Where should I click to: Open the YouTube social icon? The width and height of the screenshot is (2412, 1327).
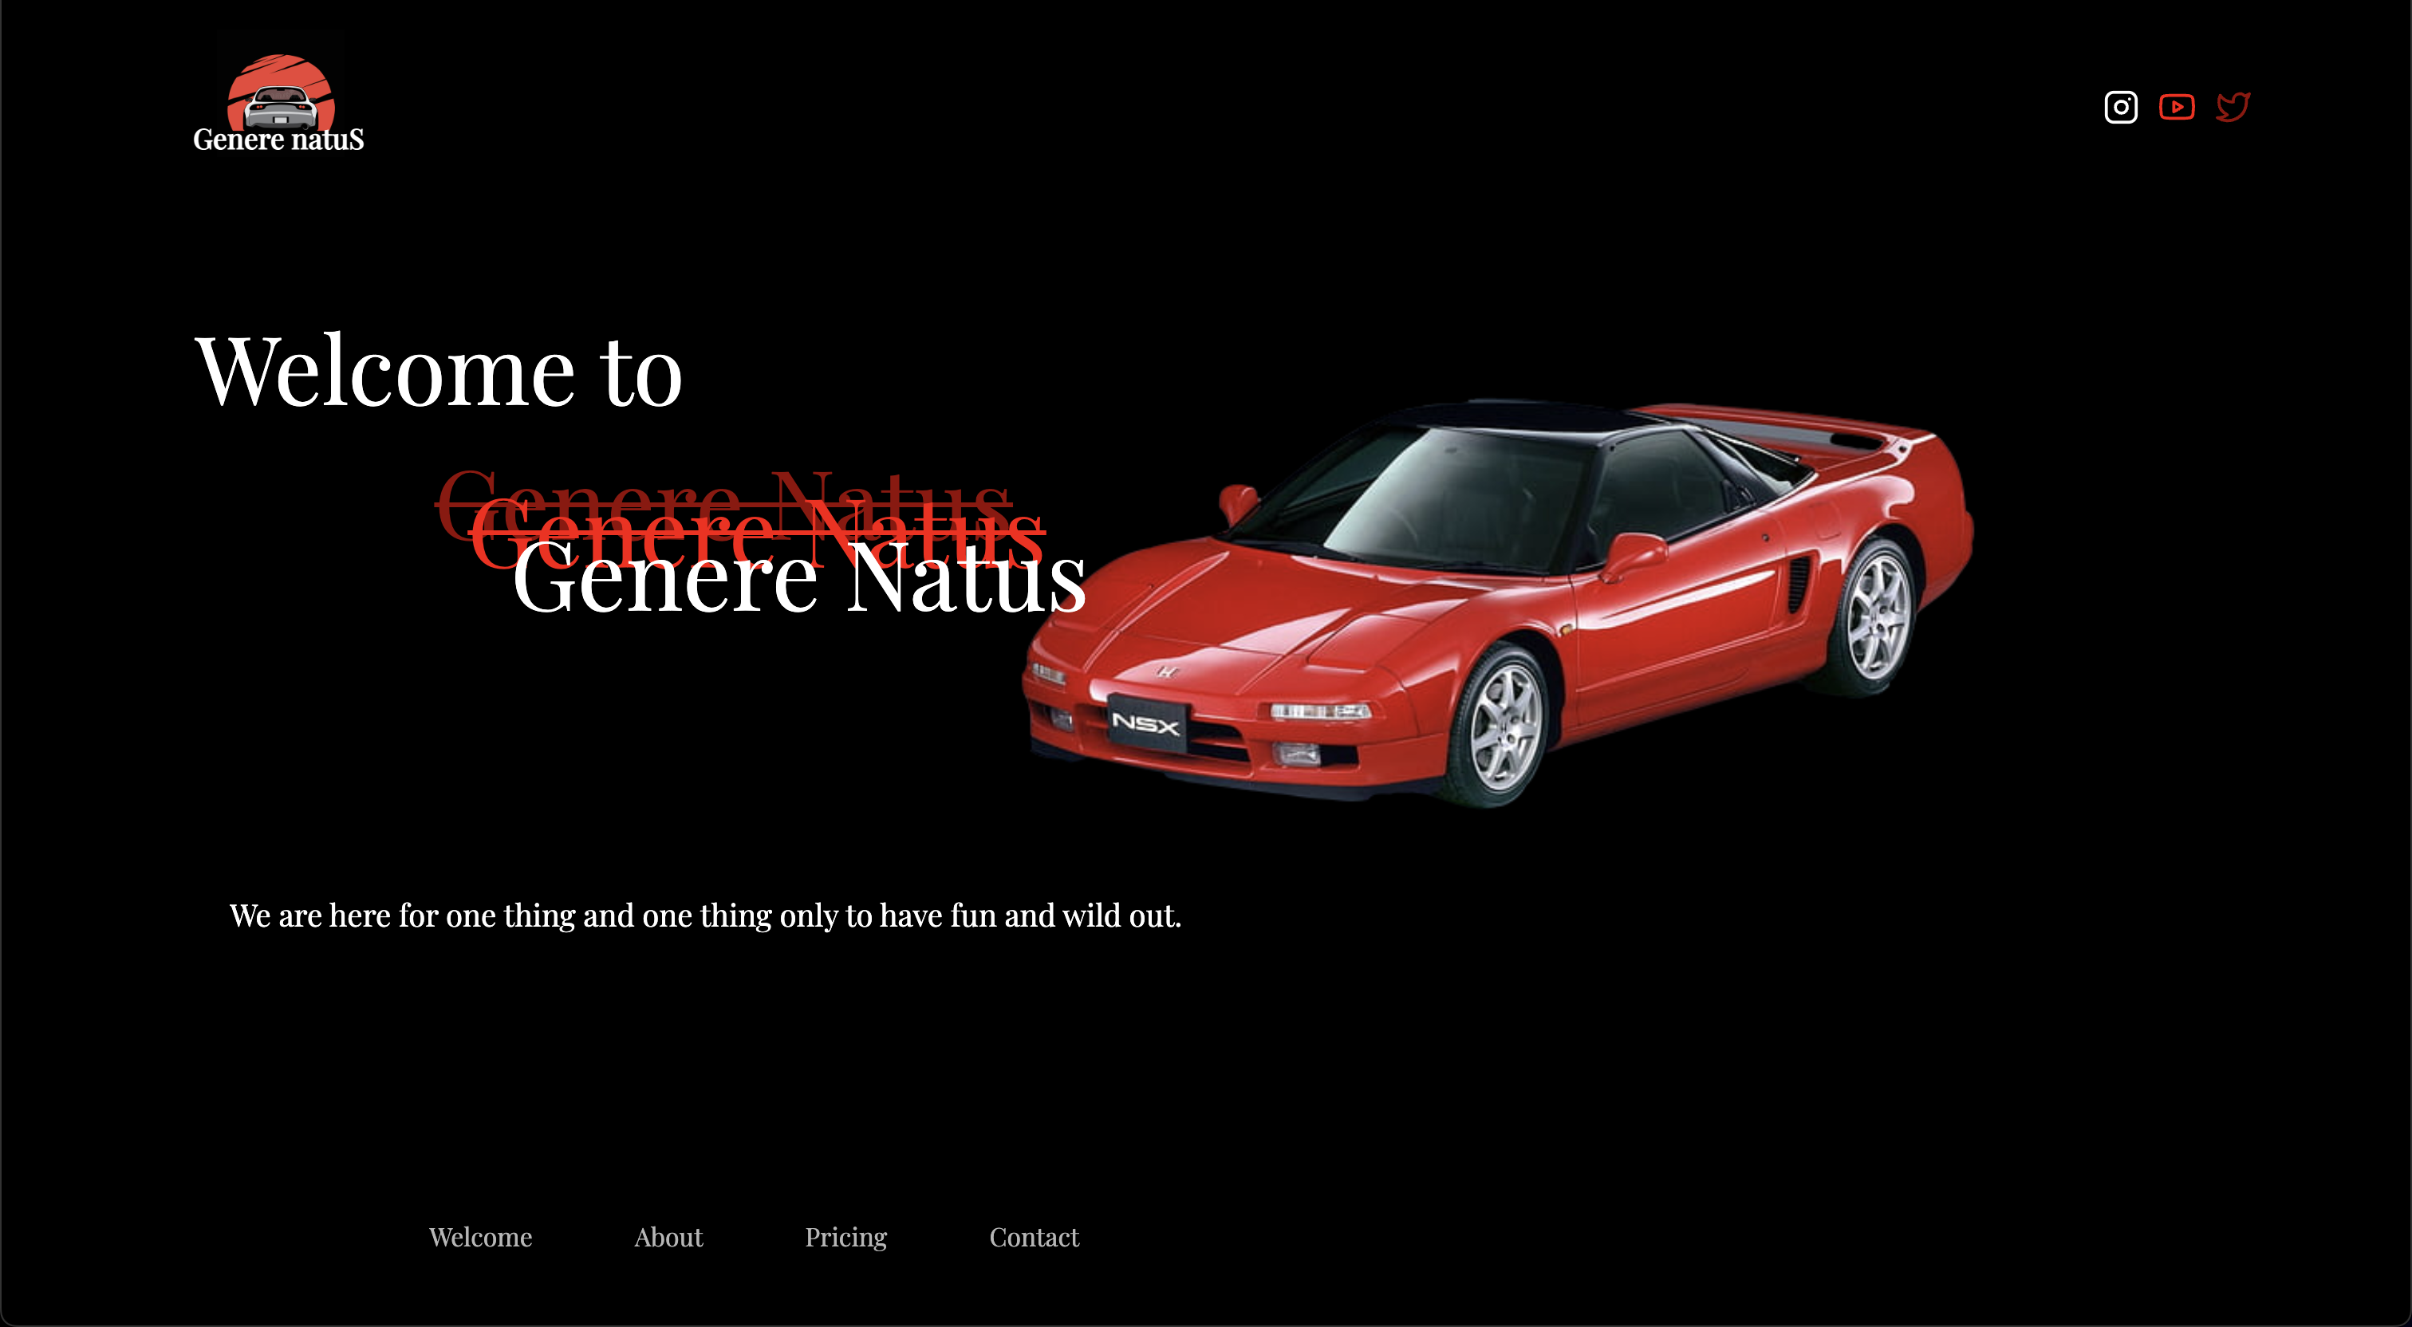click(2177, 107)
